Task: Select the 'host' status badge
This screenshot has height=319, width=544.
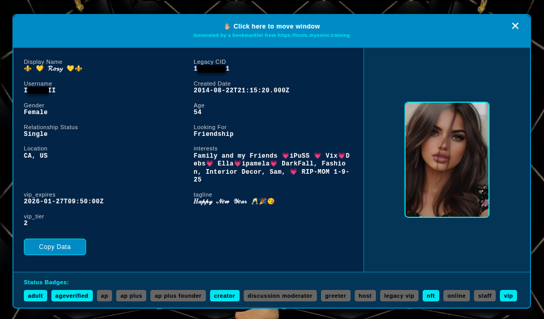Action: tap(365, 296)
